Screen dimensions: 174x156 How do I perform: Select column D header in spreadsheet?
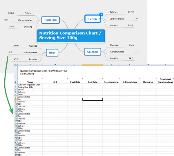(x=93, y=65)
